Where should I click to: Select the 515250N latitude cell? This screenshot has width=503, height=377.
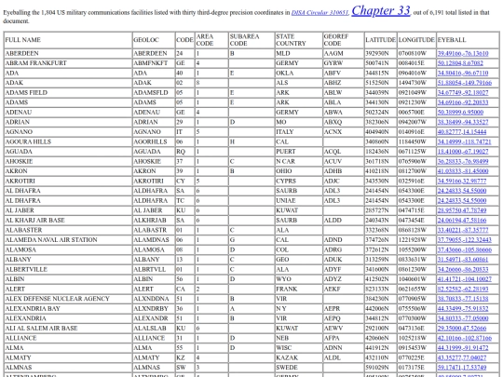tap(381, 83)
